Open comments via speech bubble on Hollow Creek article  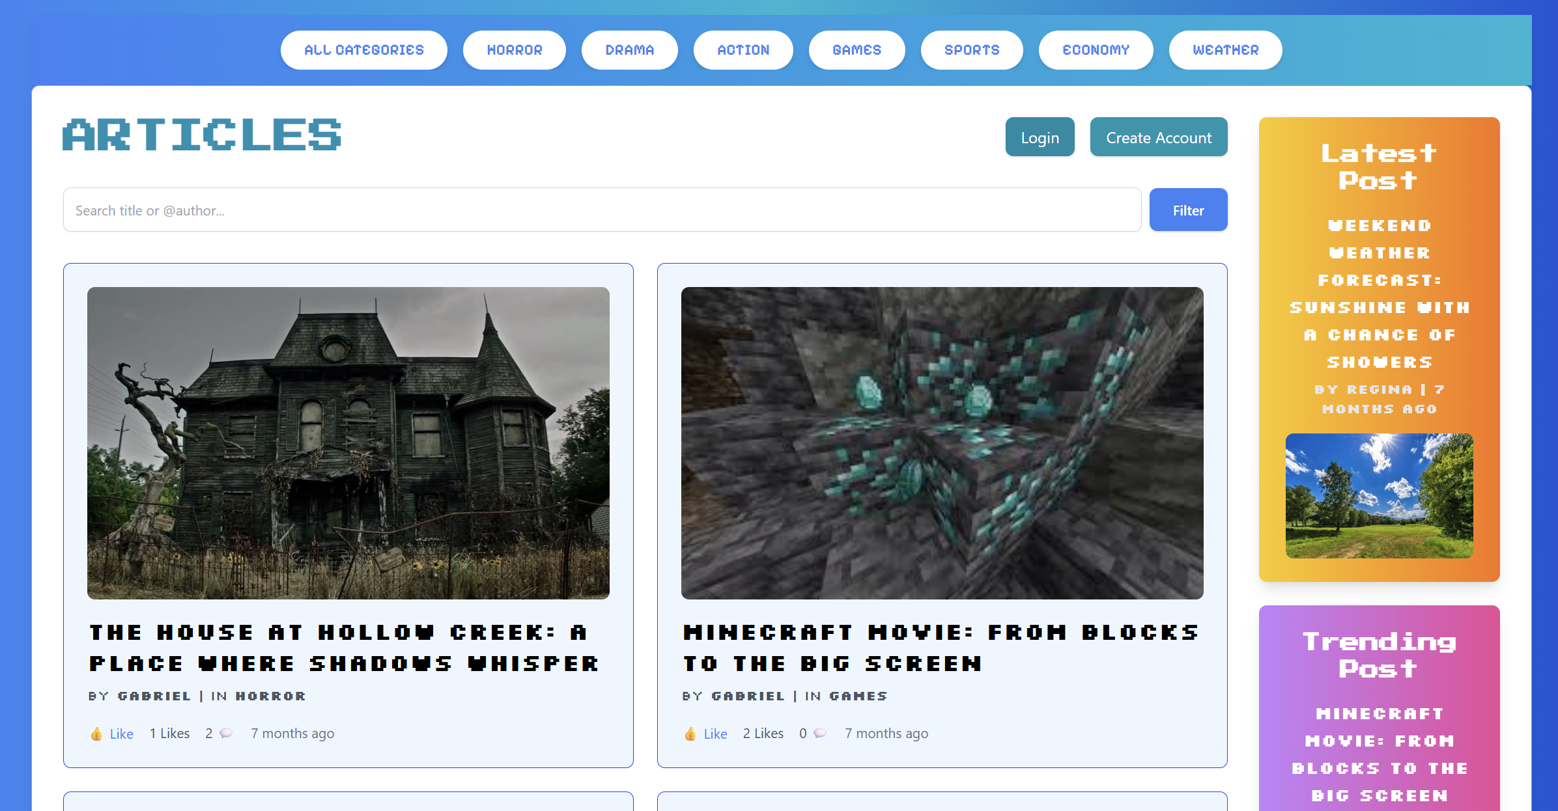[225, 733]
